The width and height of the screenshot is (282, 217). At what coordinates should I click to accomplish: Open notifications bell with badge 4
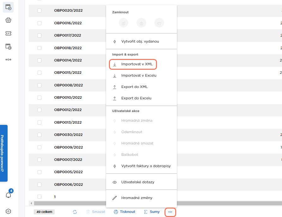pyautogui.click(x=9, y=195)
